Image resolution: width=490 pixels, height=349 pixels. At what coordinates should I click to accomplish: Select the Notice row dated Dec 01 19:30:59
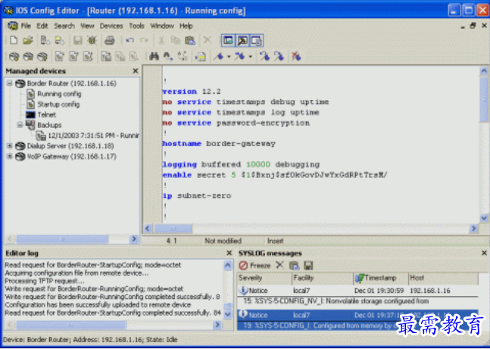[357, 291]
